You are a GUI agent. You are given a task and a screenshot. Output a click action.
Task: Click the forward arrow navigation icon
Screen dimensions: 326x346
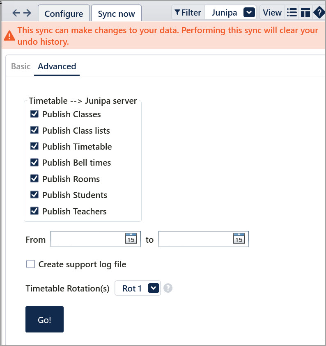(27, 13)
